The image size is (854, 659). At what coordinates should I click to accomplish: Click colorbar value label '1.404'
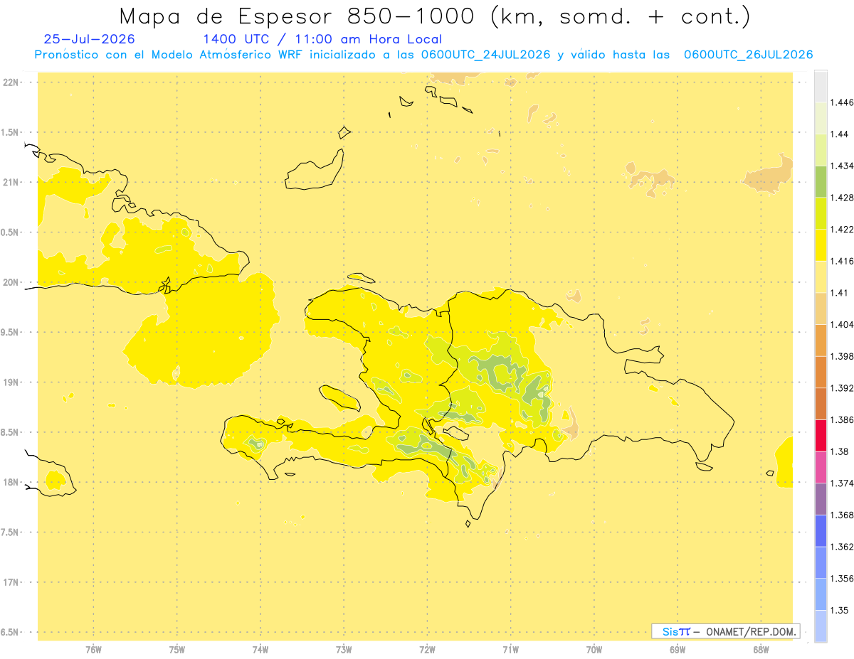pyautogui.click(x=842, y=324)
